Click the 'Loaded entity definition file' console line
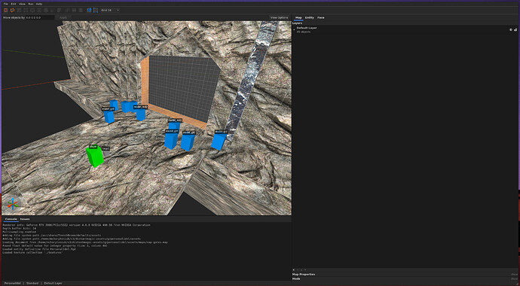Viewport: 520px width, 286px height. [39, 249]
